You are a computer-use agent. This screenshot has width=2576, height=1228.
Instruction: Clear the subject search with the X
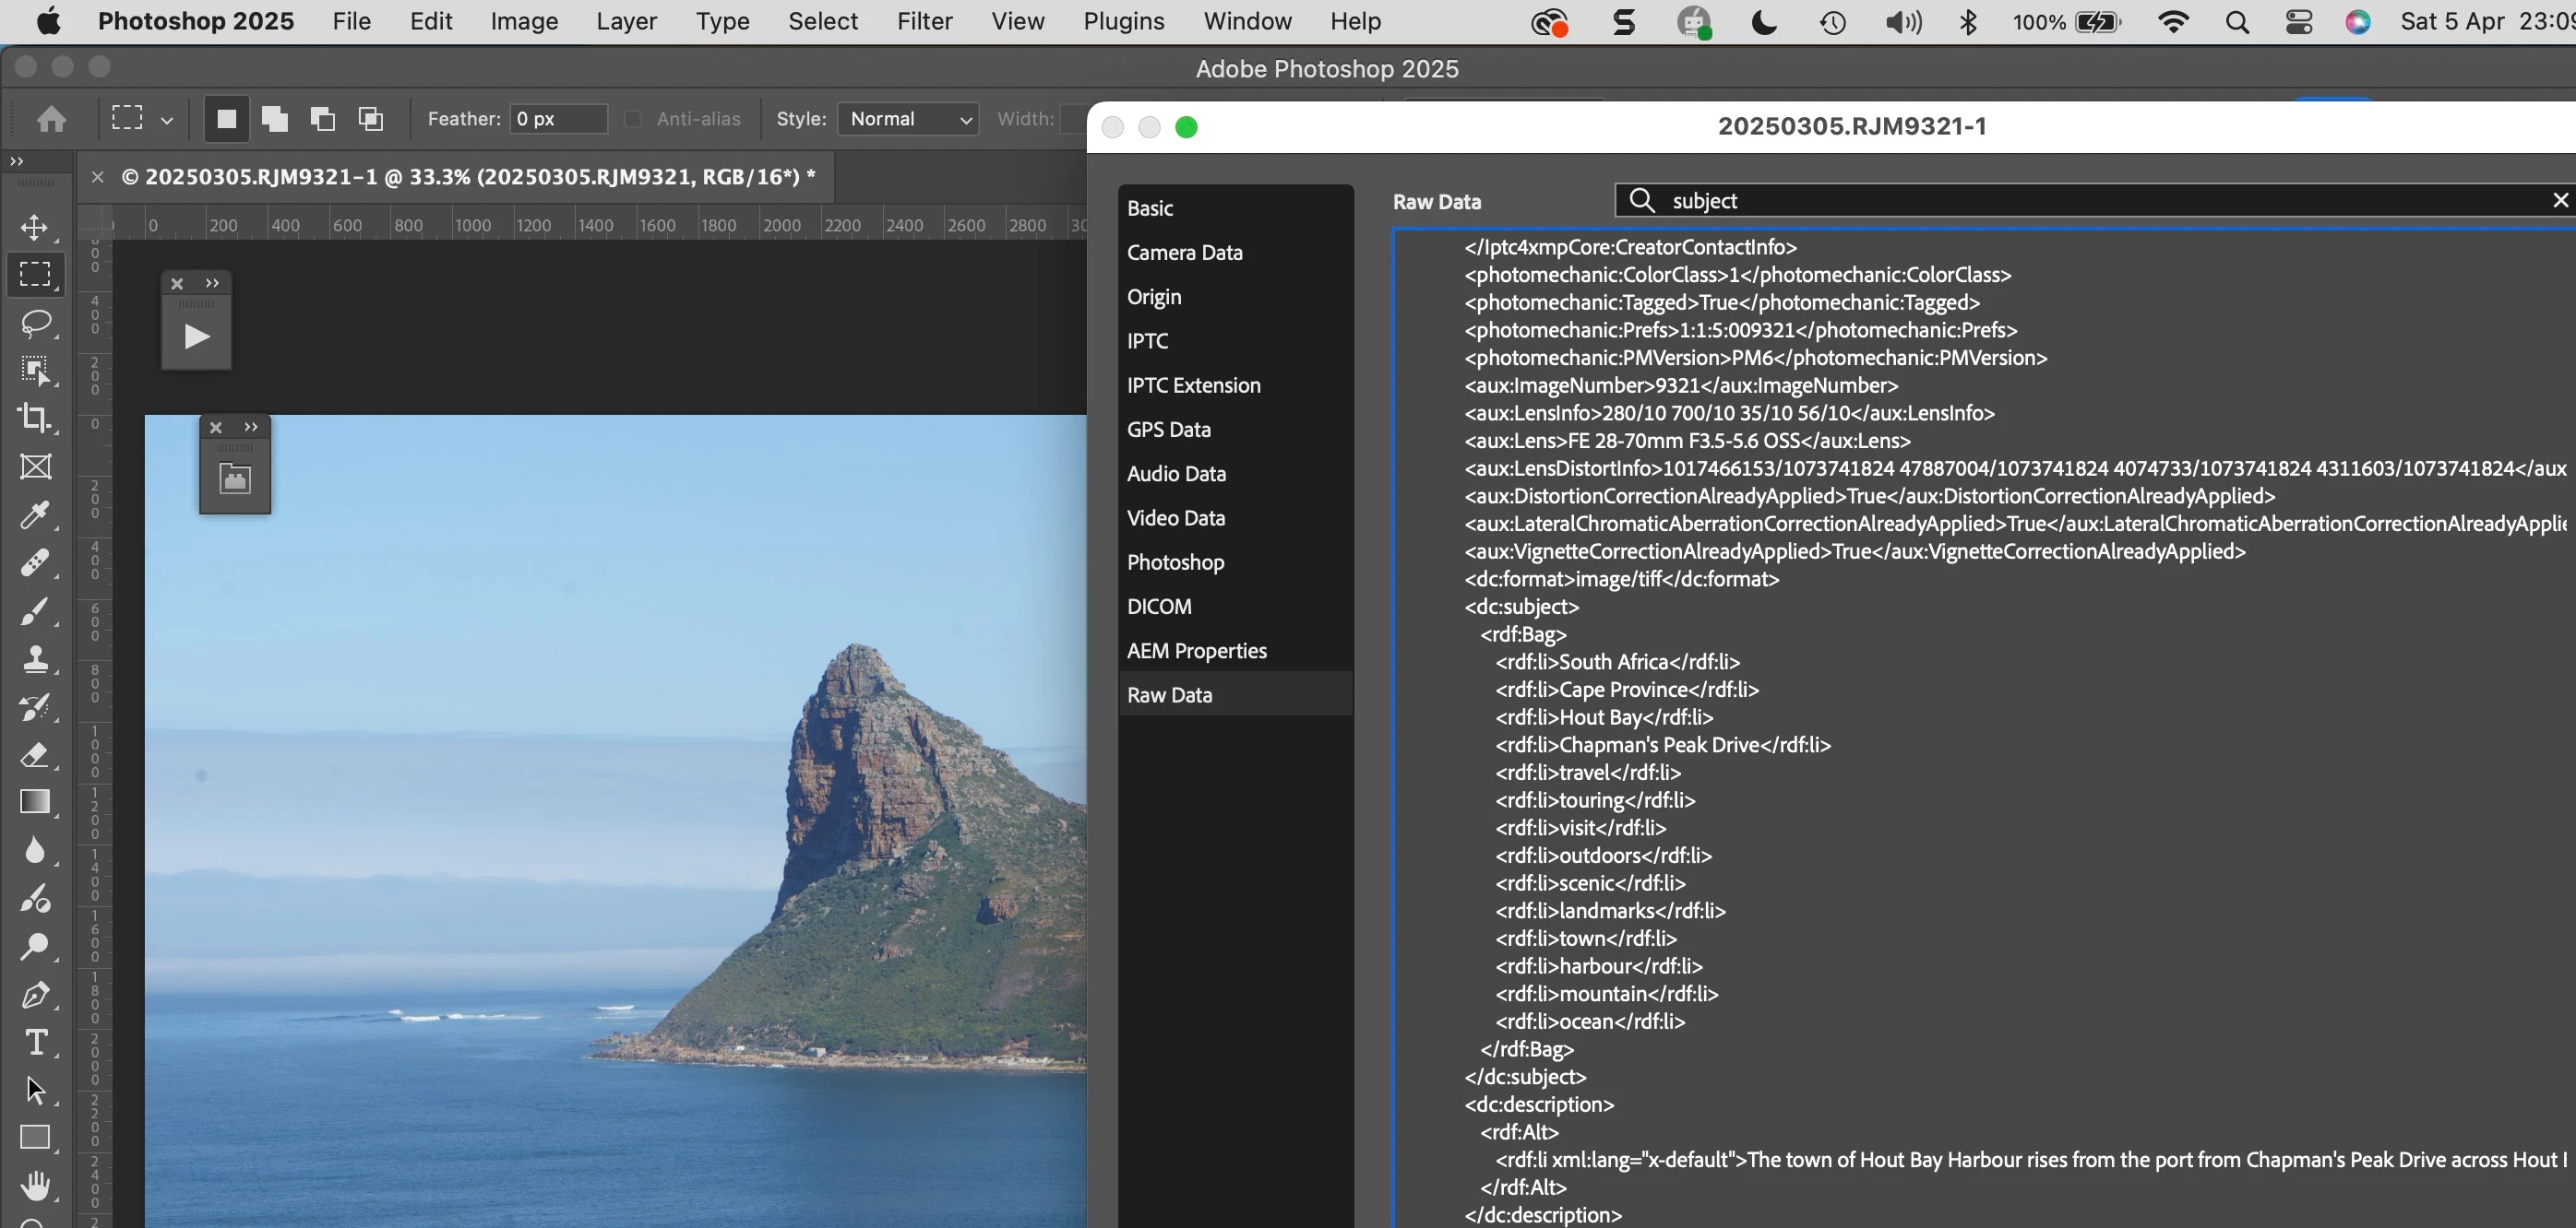pyautogui.click(x=2560, y=200)
